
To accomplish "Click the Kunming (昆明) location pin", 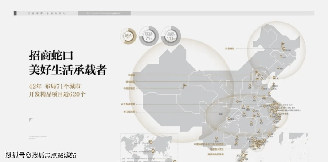I will 216,138.
